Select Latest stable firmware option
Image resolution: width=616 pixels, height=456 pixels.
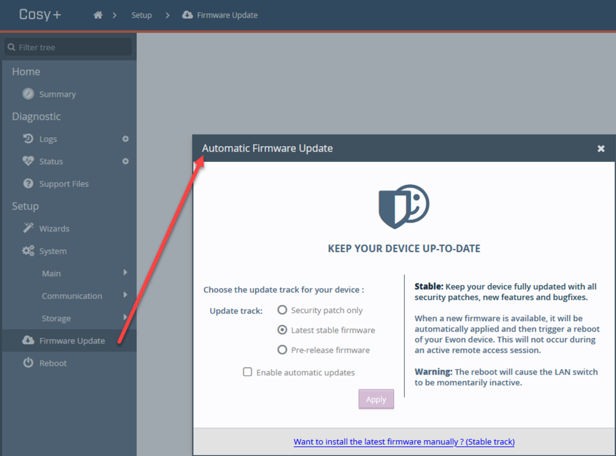point(282,330)
